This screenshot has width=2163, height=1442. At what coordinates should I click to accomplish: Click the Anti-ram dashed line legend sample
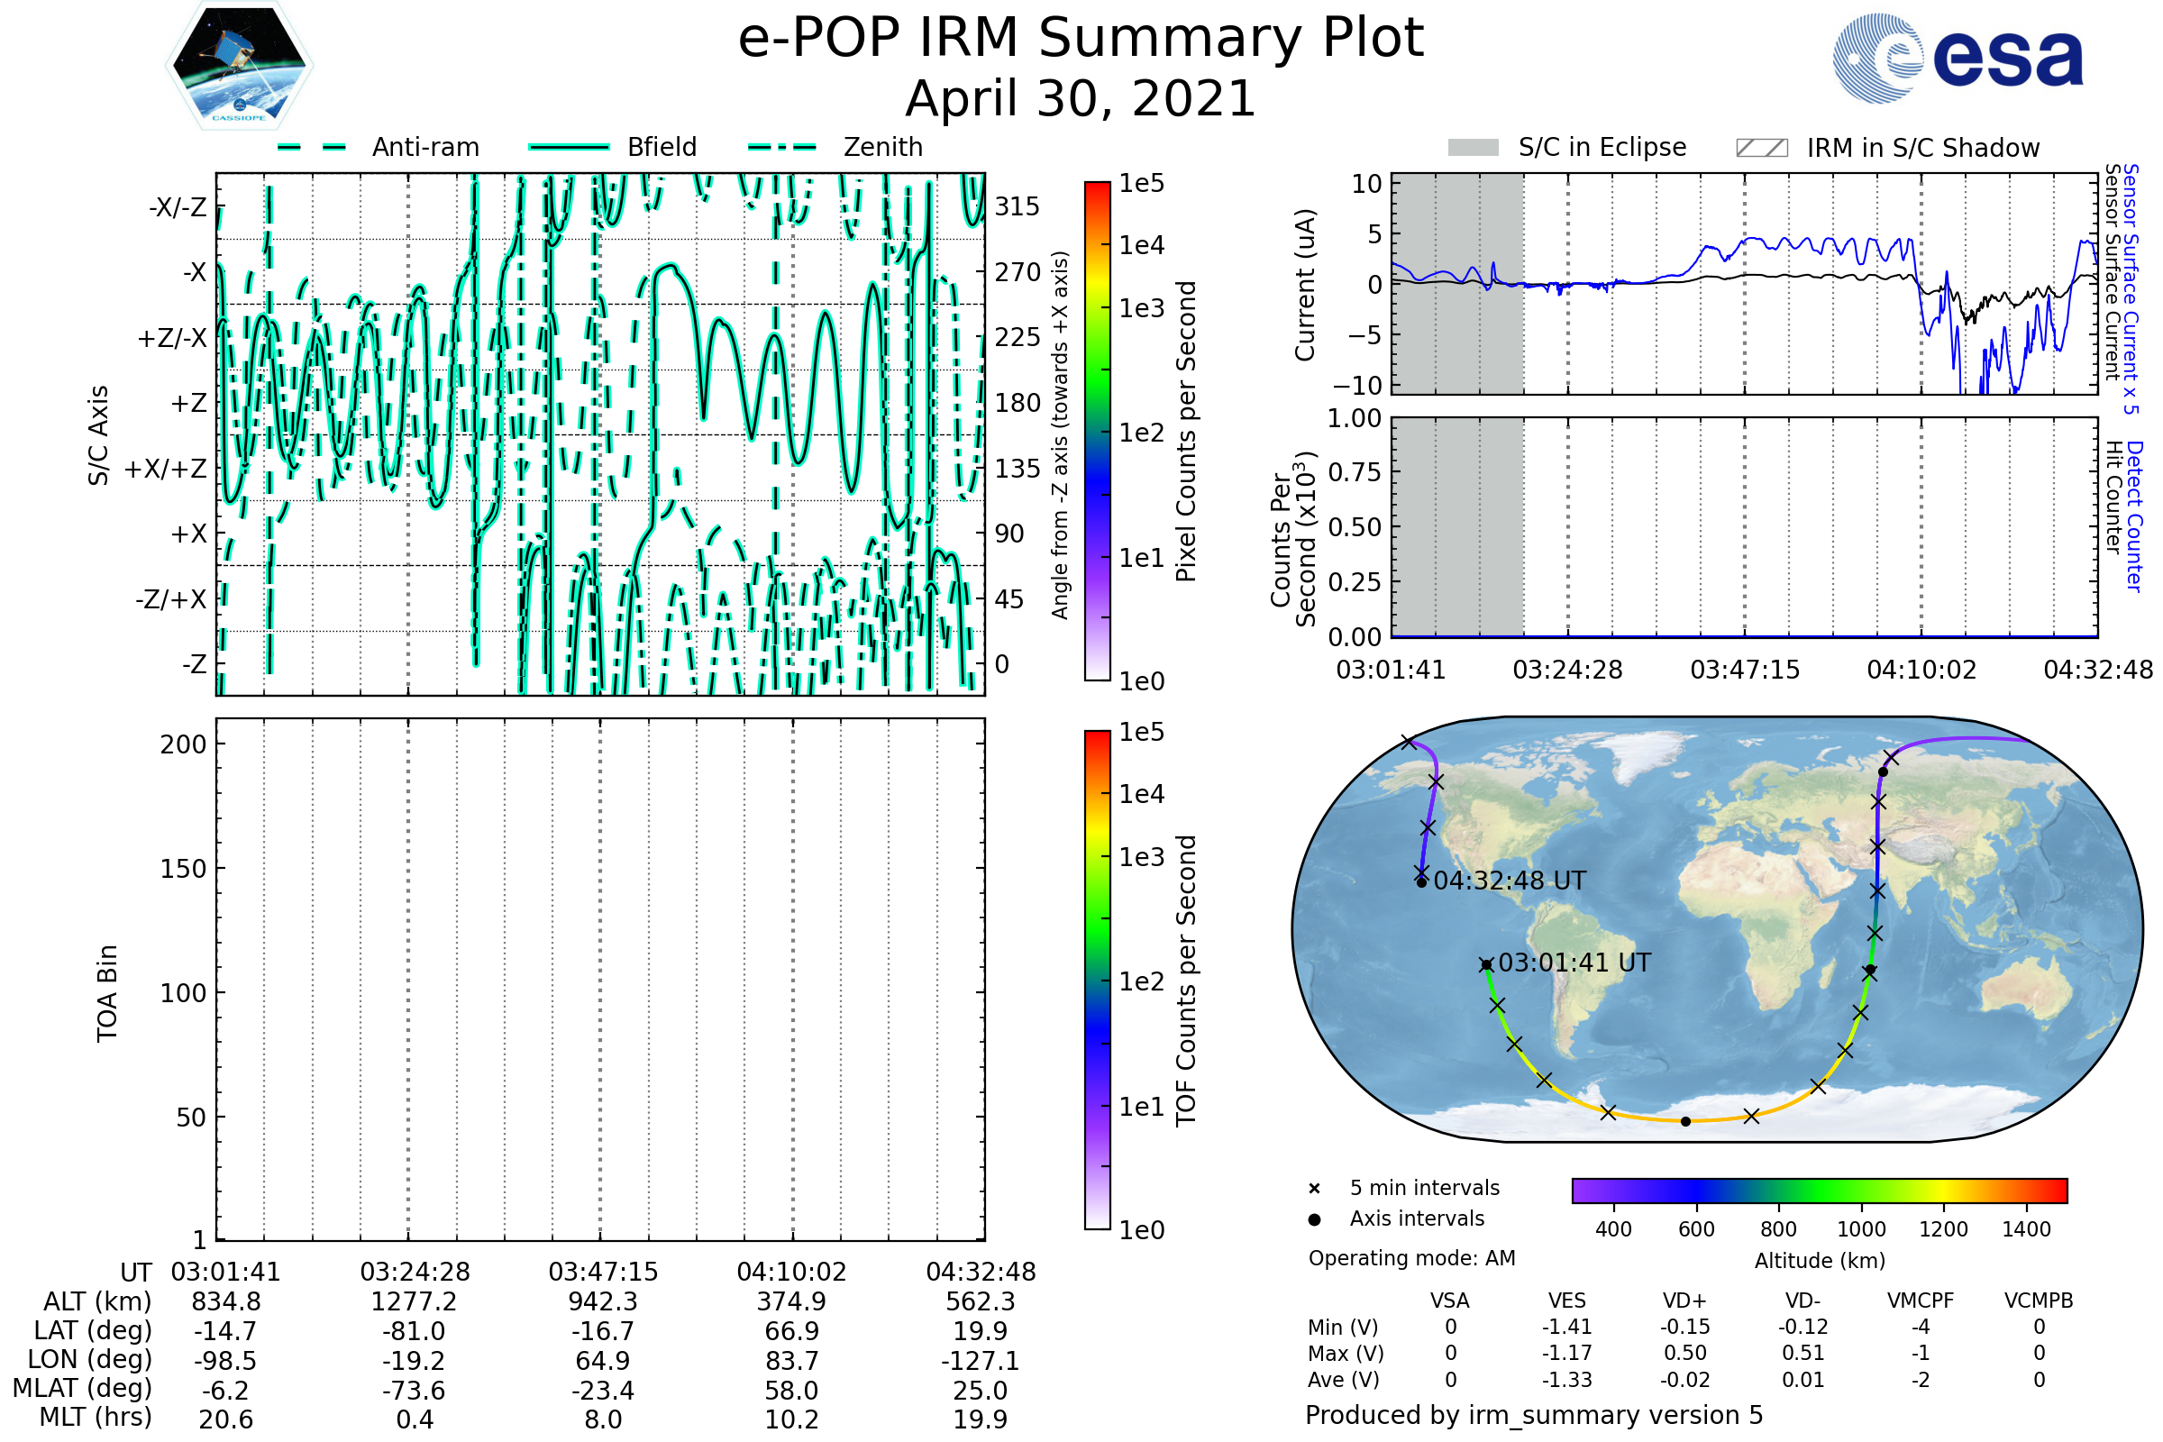click(x=312, y=147)
